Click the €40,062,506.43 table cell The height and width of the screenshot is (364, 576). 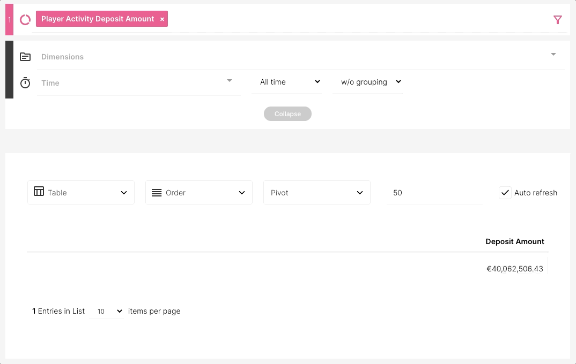pyautogui.click(x=515, y=269)
